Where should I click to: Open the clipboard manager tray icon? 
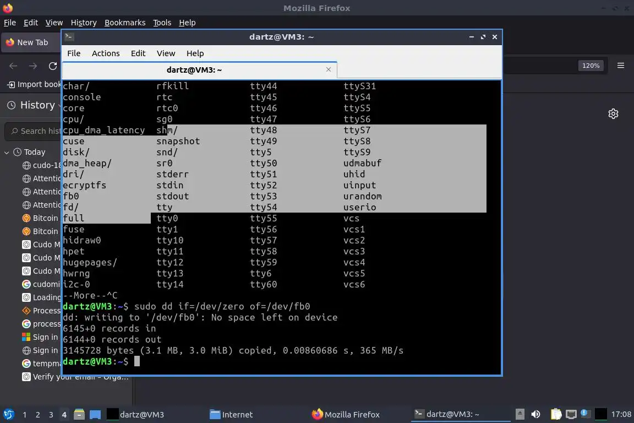[556, 414]
